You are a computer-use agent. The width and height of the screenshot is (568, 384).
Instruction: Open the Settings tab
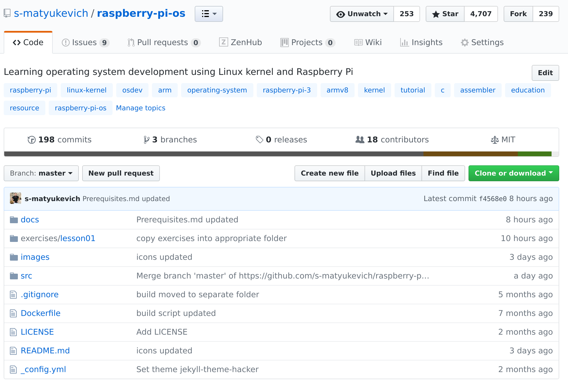point(482,43)
